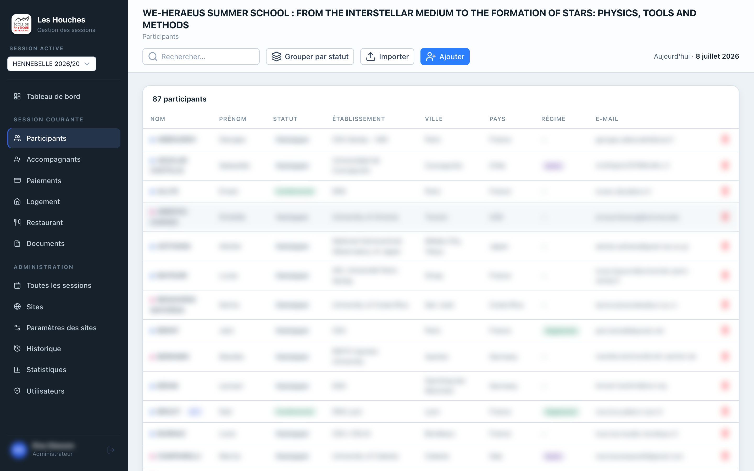The image size is (754, 471).
Task: Sort by the ÉTABLISSEMENT column header
Action: coord(359,119)
